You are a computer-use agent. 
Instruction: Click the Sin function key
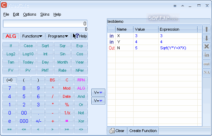click(62, 54)
